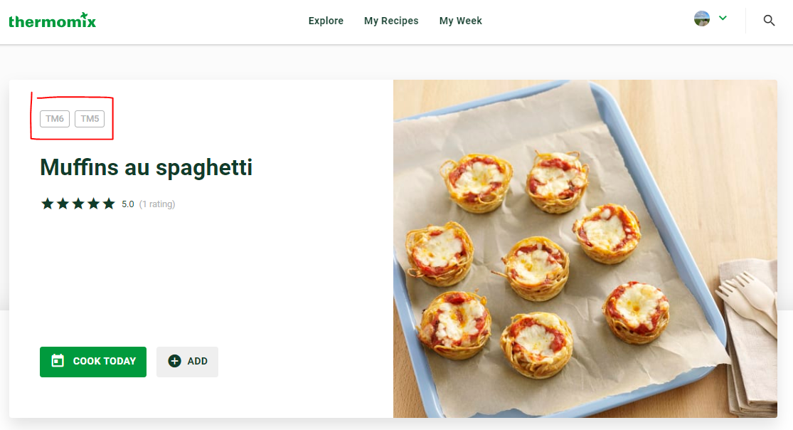Image resolution: width=793 pixels, height=430 pixels.
Task: Click the first rating star
Action: pyautogui.click(x=47, y=204)
